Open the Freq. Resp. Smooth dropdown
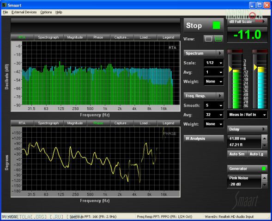Screen dimensions: 272x221 214,105
